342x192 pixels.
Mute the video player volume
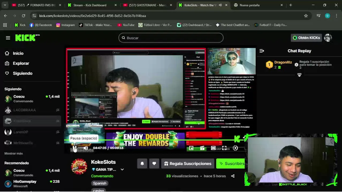[86, 148]
